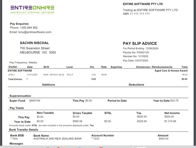
Task: Click the shift date 01/01/2024
Action: (32, 75)
